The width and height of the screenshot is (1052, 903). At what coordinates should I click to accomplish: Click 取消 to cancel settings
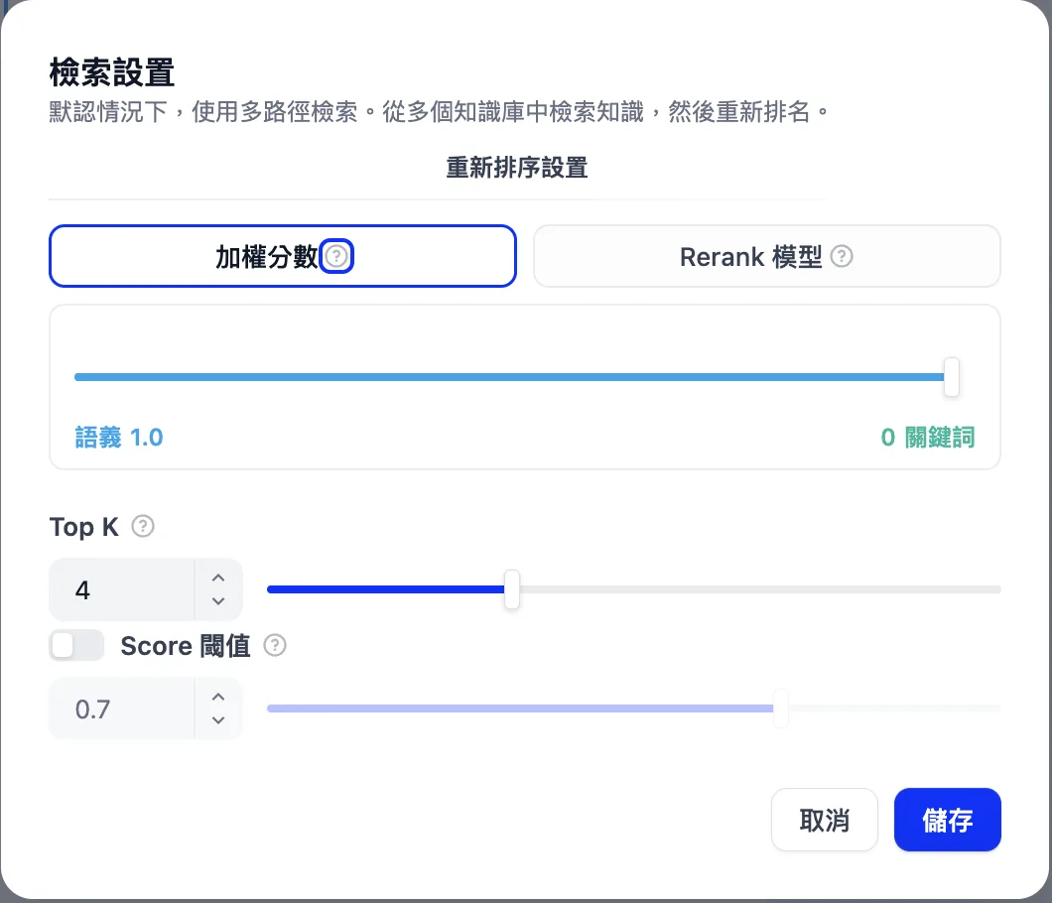tap(825, 820)
